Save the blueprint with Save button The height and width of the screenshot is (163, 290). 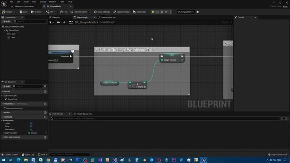pos(24,12)
